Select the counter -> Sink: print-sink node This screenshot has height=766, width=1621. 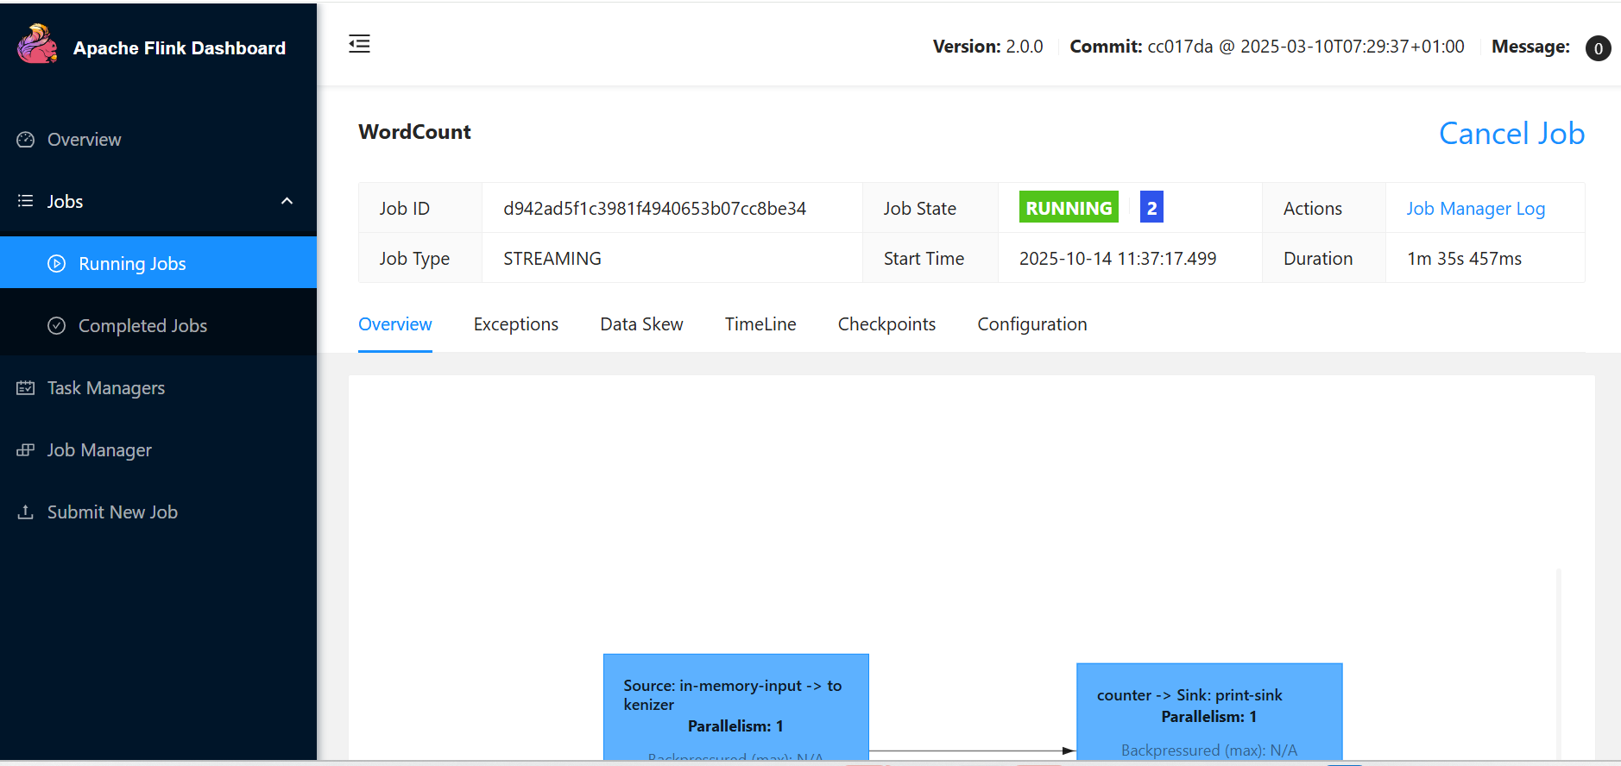[1209, 712]
